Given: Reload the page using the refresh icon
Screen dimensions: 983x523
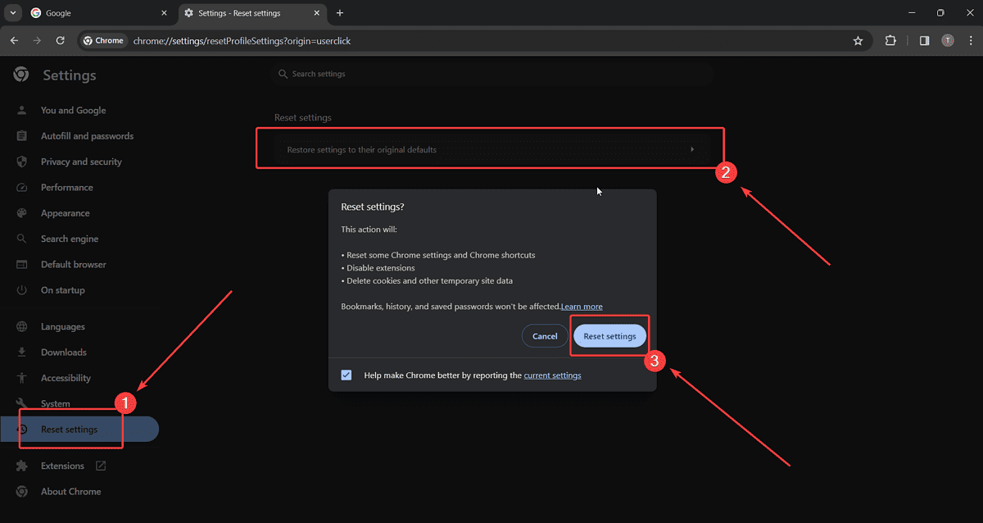Looking at the screenshot, I should pos(60,40).
